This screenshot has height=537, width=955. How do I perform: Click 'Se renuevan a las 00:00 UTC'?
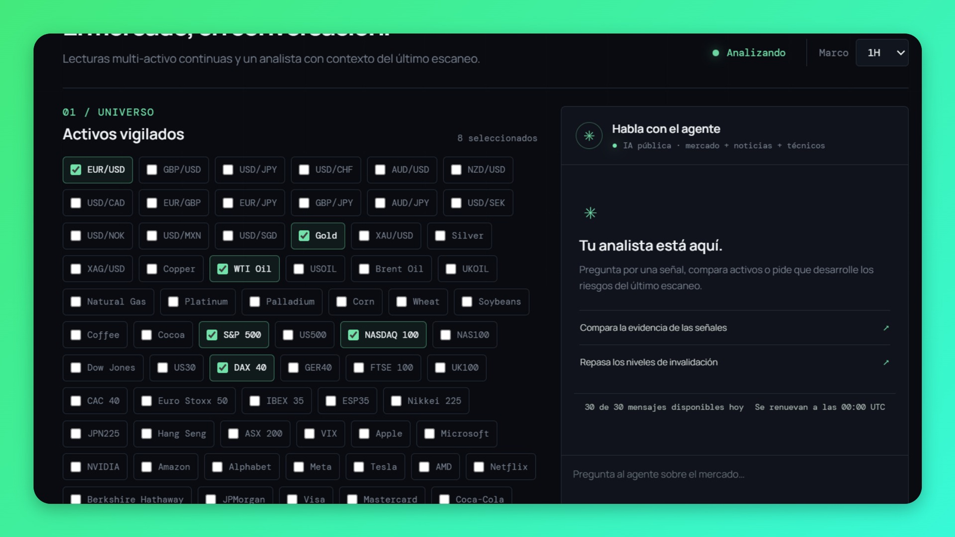click(x=820, y=407)
